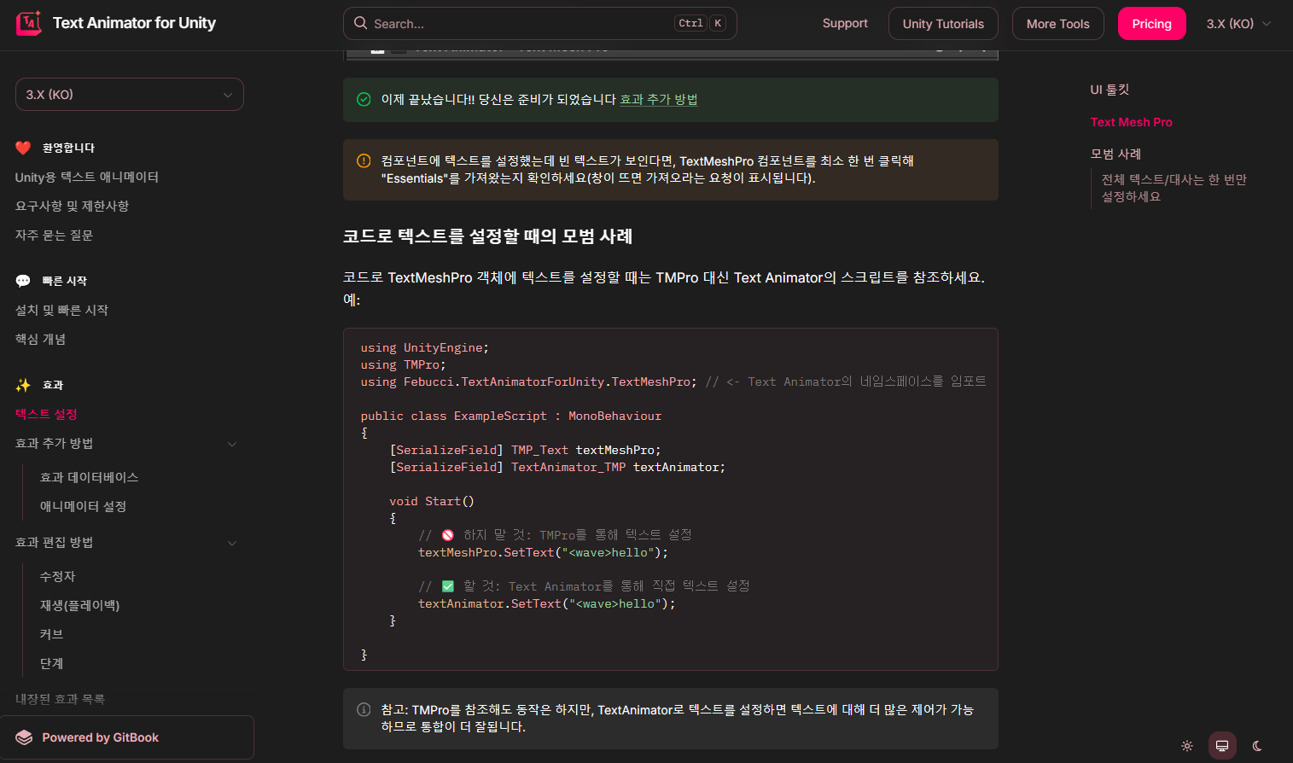Viewport: 1293px width, 763px height.
Task: Open 효과 추가 방법 sidebar page
Action: (55, 443)
